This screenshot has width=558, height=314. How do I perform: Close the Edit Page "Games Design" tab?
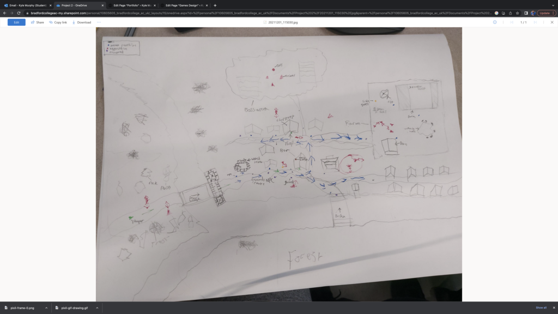click(207, 5)
